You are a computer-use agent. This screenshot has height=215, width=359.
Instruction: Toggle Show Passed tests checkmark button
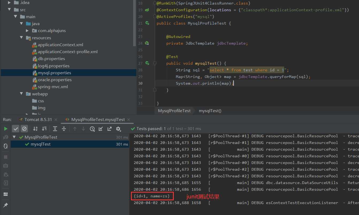(x=16, y=129)
